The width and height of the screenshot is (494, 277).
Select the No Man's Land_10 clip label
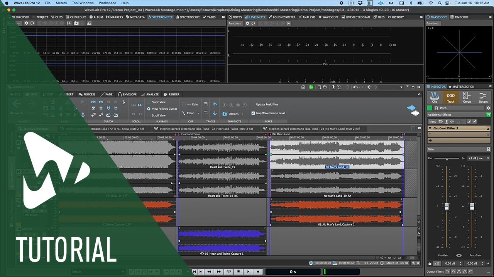coord(337,167)
